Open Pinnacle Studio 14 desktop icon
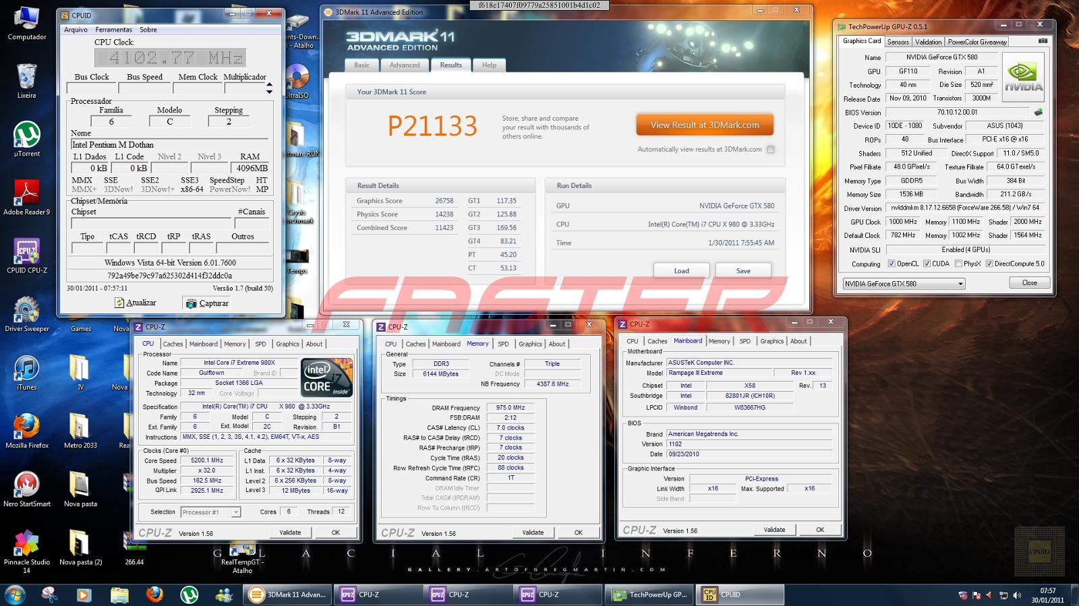This screenshot has width=1079, height=606. [x=27, y=551]
